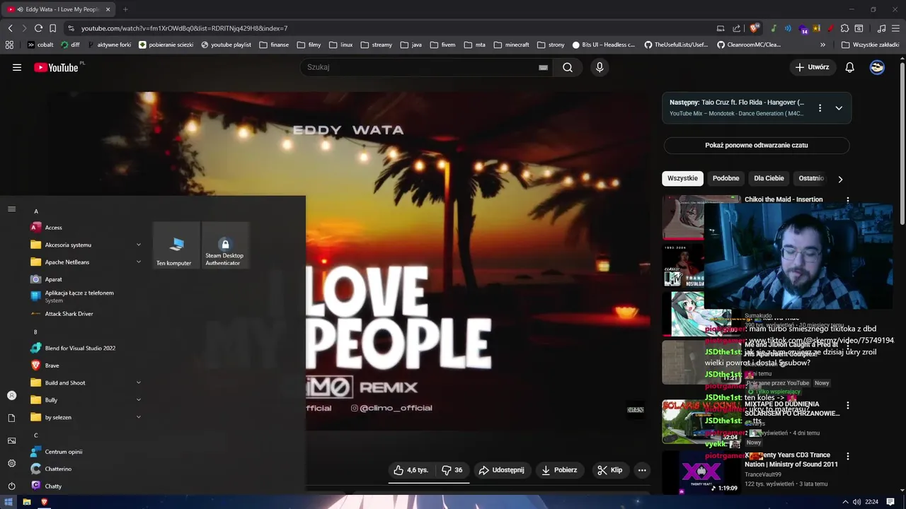Screen dimensions: 906x509
Task: Click the browser address bar URL
Action: click(x=184, y=28)
